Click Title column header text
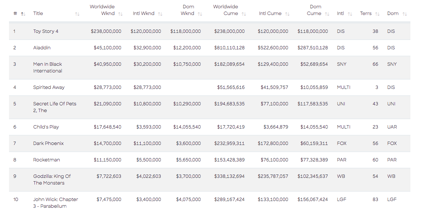This screenshot has width=422, height=210. point(38,13)
